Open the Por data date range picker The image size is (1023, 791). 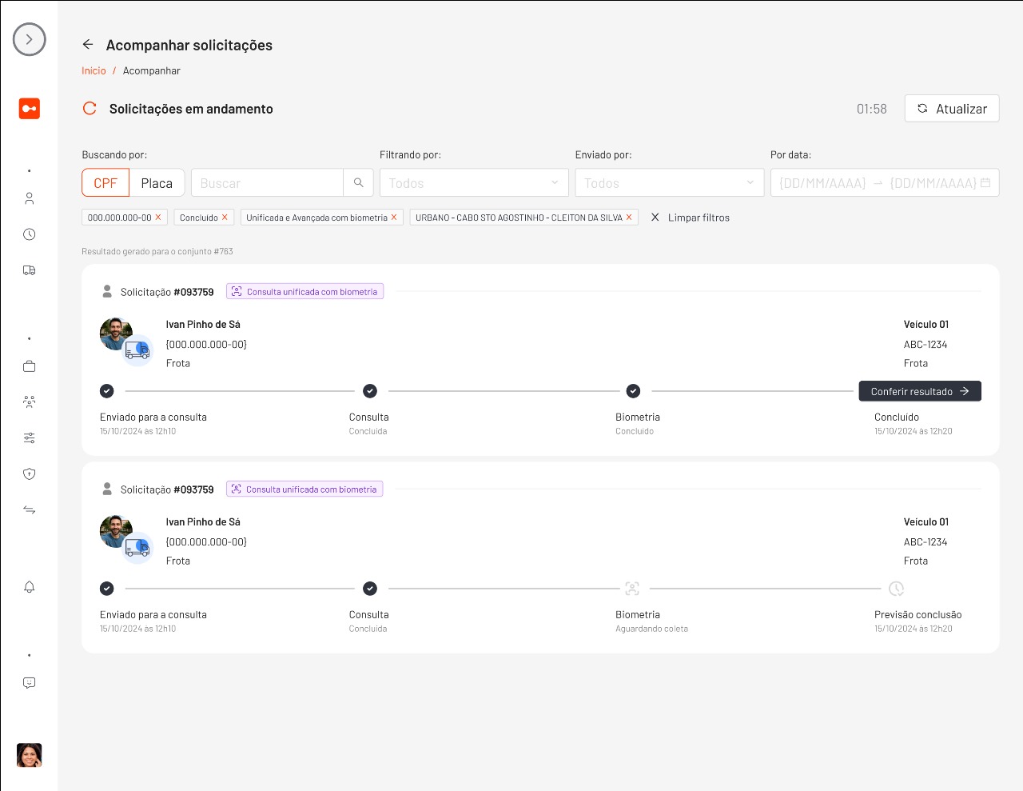(884, 183)
